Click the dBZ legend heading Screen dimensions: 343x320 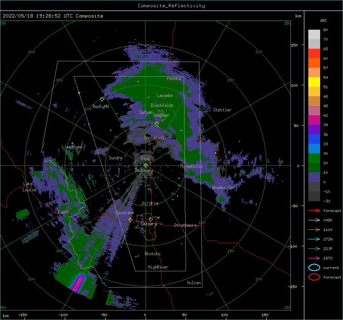tap(323, 20)
